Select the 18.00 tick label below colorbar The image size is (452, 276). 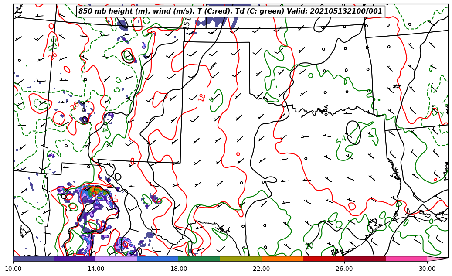pos(179,269)
